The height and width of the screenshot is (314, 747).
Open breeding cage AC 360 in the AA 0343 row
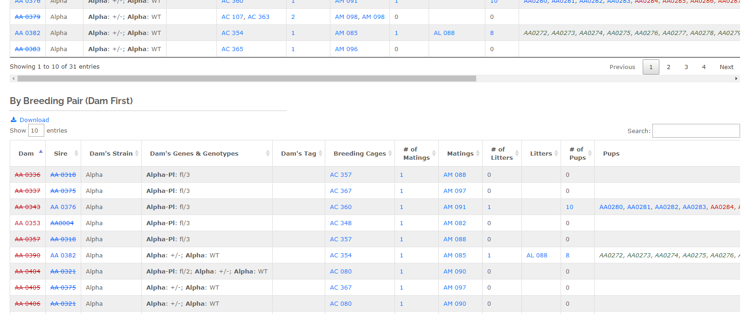[341, 207]
